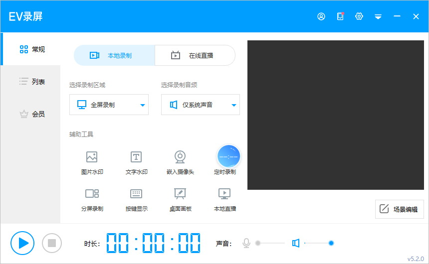Click the dark preview area
This screenshot has width=429, height=264.
tap(336, 115)
